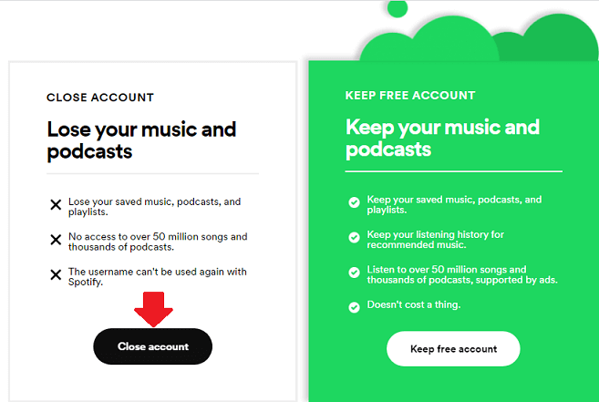Click the 'Doesn't cost a thing.' text
Viewport: 599px width, 402px height.
[x=414, y=304]
